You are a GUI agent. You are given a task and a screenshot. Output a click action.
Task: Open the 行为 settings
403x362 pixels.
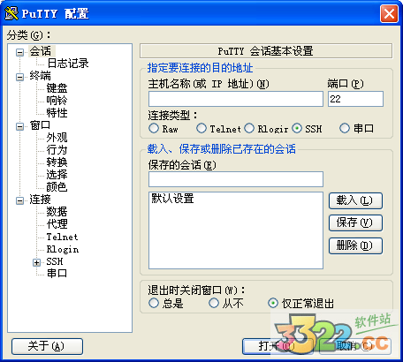[57, 150]
